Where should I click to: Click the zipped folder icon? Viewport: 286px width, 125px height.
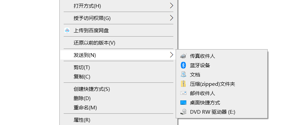pyautogui.click(x=183, y=84)
